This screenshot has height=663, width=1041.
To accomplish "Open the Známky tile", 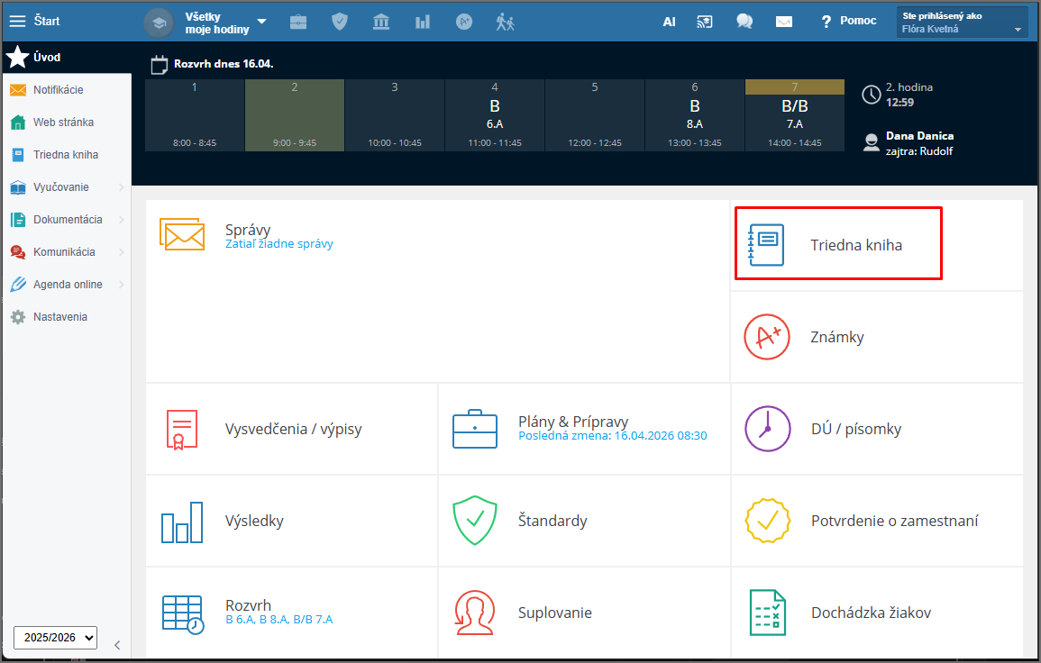I will (836, 337).
